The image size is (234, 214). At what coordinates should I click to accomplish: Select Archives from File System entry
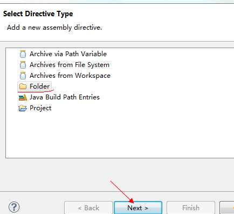click(70, 65)
